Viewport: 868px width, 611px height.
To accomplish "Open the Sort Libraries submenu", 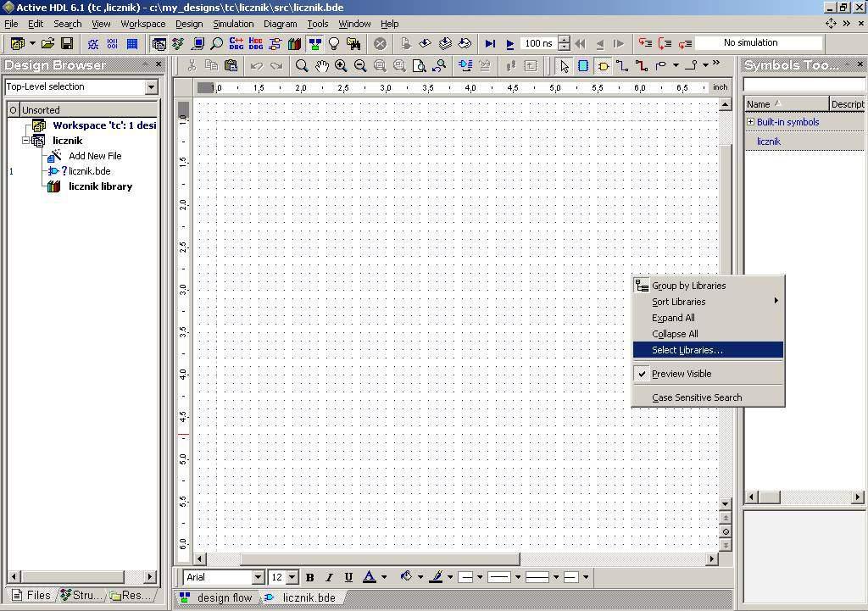I will [x=708, y=302].
